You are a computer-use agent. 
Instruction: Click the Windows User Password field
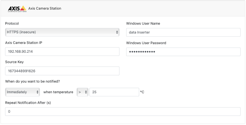[183, 52]
